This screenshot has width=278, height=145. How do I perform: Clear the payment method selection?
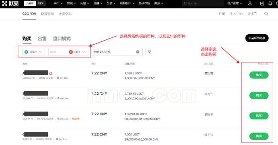click(137, 52)
